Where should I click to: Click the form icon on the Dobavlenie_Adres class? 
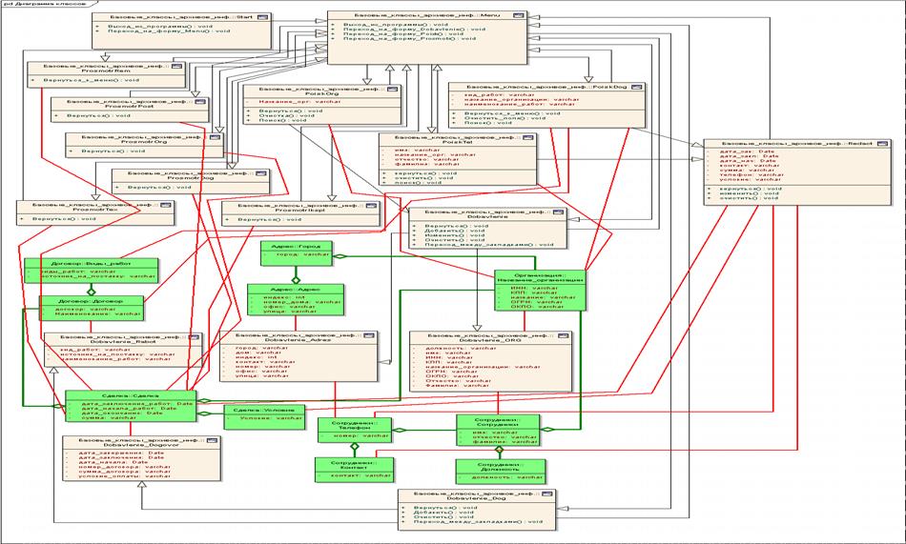pos(369,335)
